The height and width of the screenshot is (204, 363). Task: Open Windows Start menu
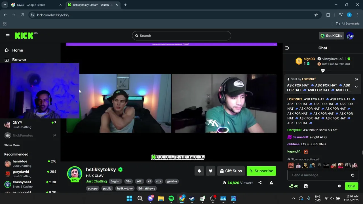coord(129,198)
